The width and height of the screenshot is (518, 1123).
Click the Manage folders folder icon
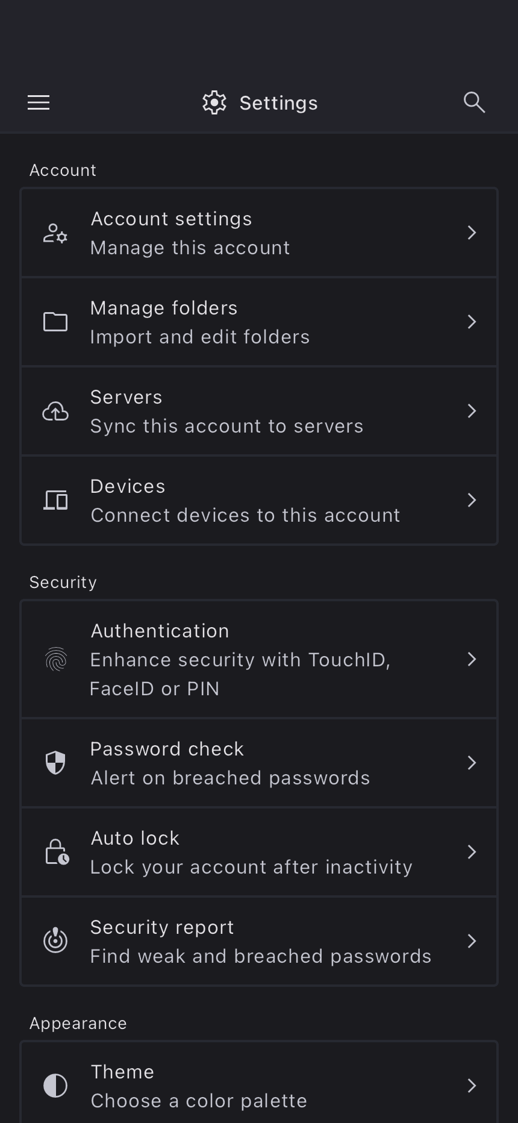click(55, 322)
